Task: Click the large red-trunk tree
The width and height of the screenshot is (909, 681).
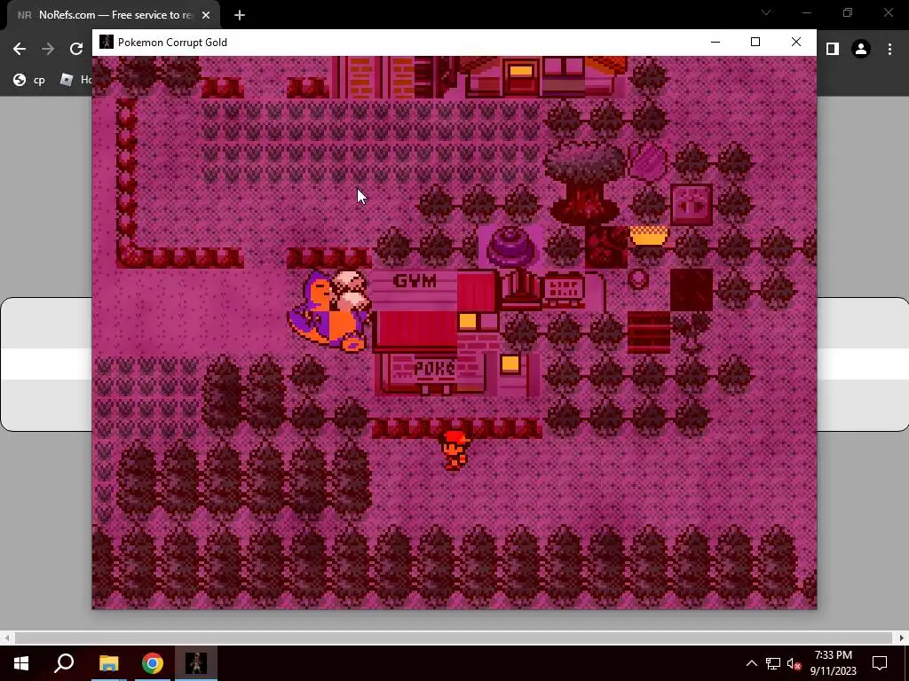Action: click(x=586, y=183)
